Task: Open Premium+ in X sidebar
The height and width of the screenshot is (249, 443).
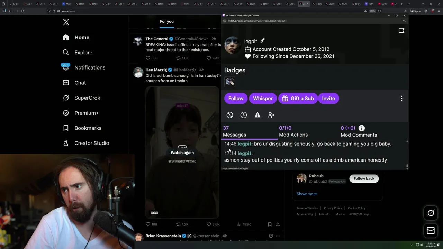Action: coord(81,113)
